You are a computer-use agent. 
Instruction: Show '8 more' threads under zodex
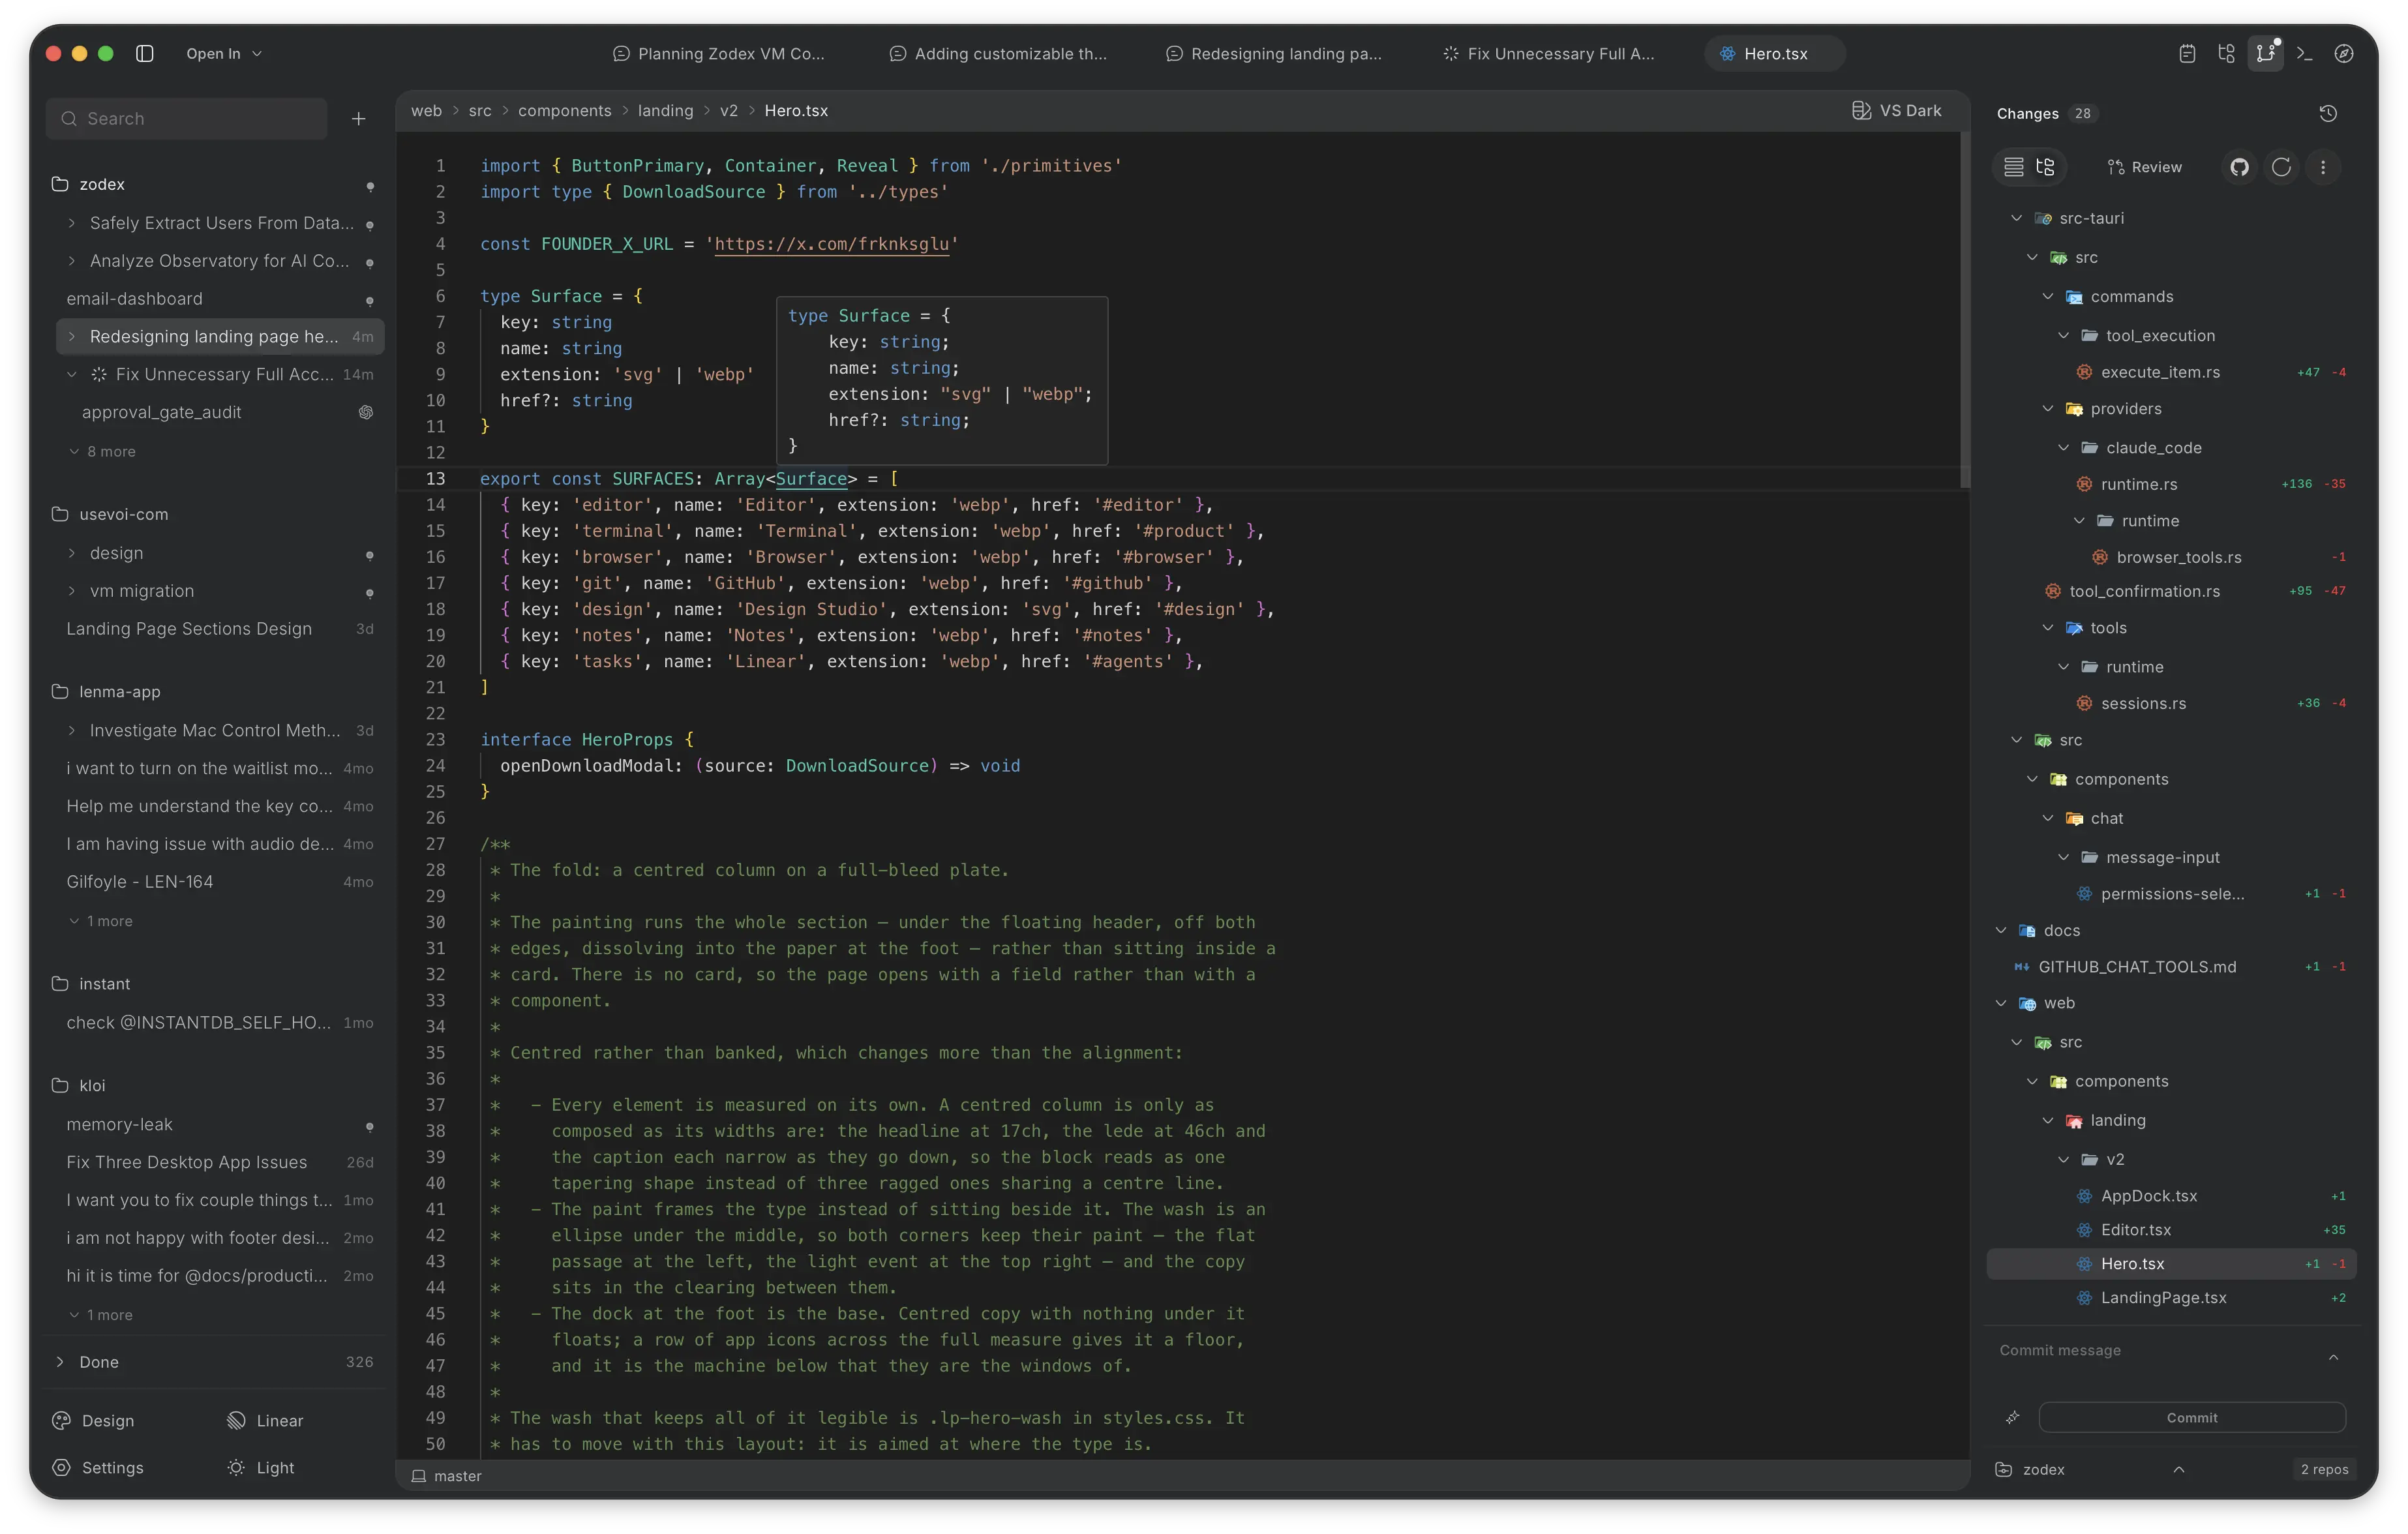click(x=103, y=452)
